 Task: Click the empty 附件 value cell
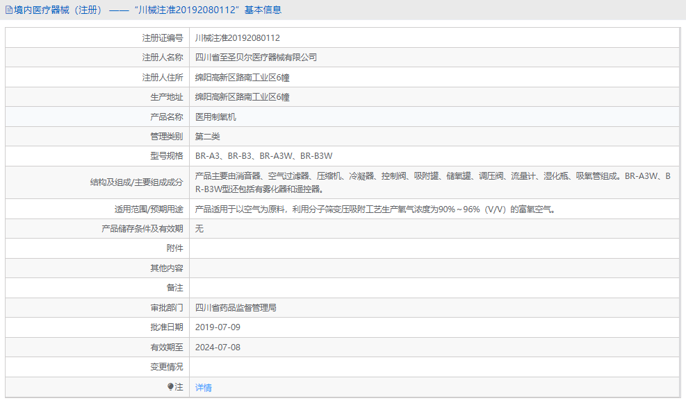click(431, 248)
